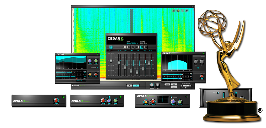Click the DNS One gain fader under -2.0

coord(143,69)
